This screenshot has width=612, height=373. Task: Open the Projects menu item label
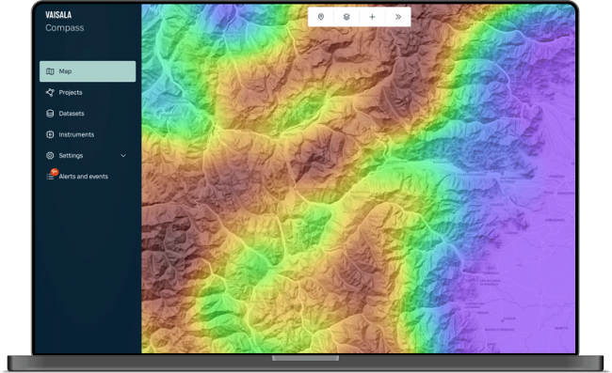pos(71,92)
